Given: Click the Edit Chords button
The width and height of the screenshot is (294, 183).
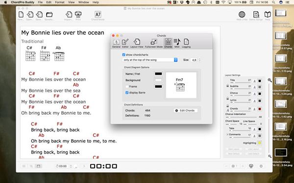Looking at the screenshot, I should pyautogui.click(x=185, y=111).
